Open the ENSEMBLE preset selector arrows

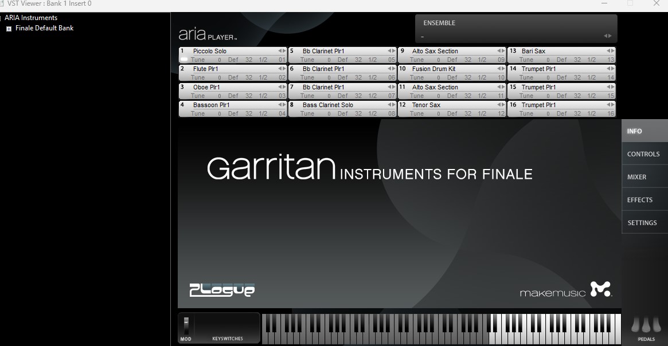608,36
